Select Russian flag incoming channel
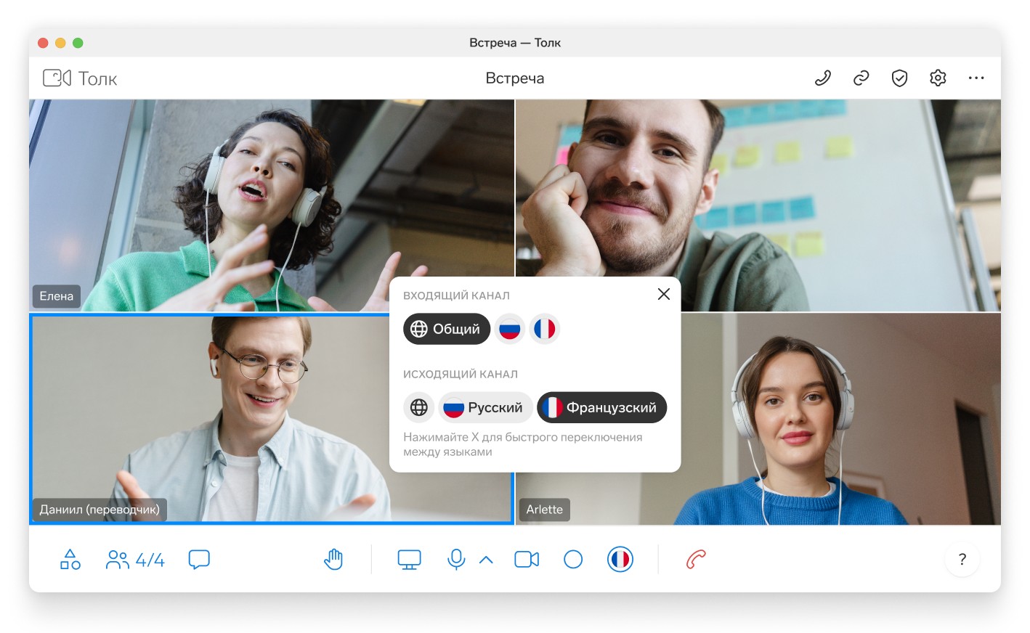1030x633 pixels. (510, 329)
